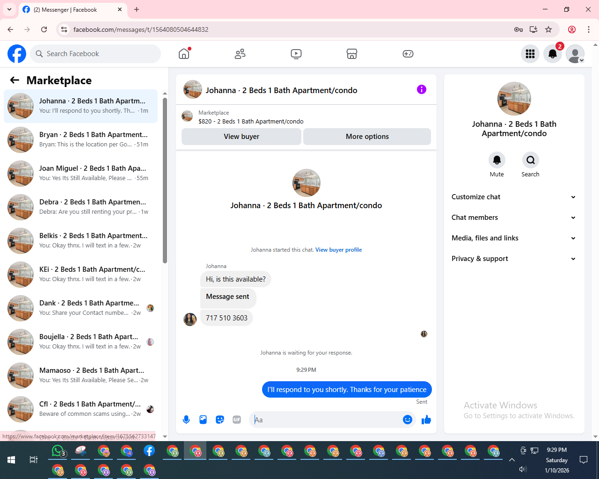
Task: Open the Bryan conversation in the list
Action: coord(80,140)
